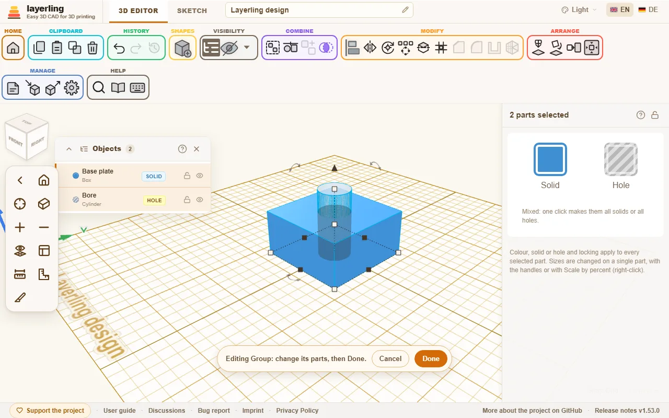Select EN language option

pos(620,10)
